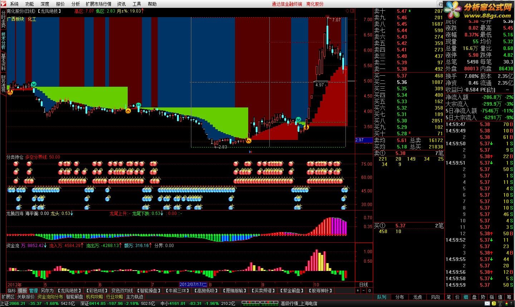Click the 上证 index value 2066.21
This screenshot has width=515, height=307.
(x=17, y=303)
